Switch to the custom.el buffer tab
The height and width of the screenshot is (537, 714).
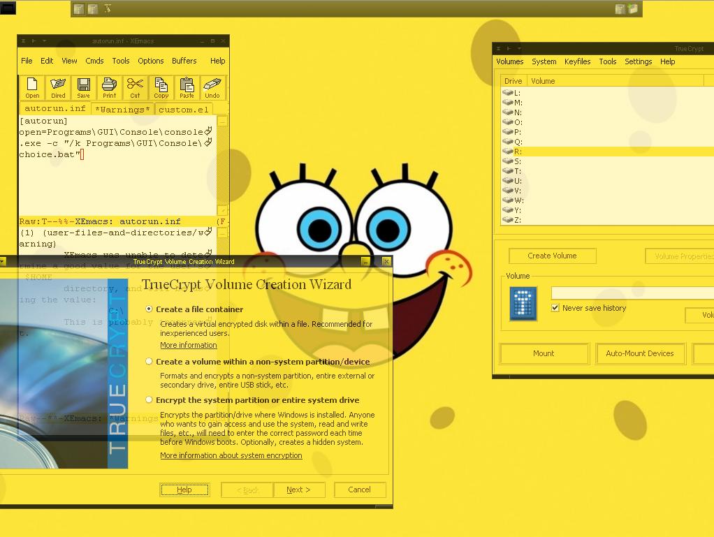184,110
